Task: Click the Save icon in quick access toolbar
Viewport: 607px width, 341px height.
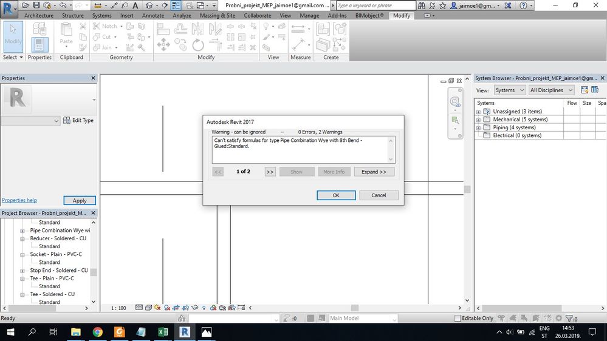Action: coord(36,5)
